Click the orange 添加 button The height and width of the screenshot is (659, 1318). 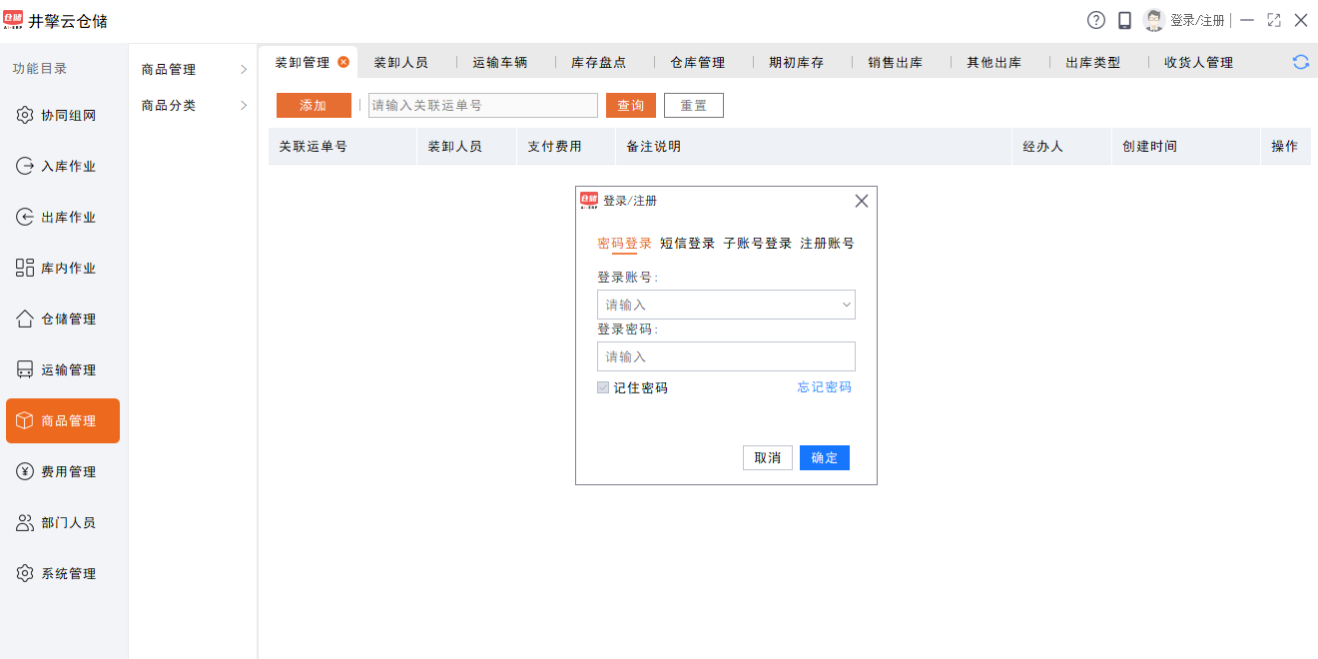[x=314, y=106]
